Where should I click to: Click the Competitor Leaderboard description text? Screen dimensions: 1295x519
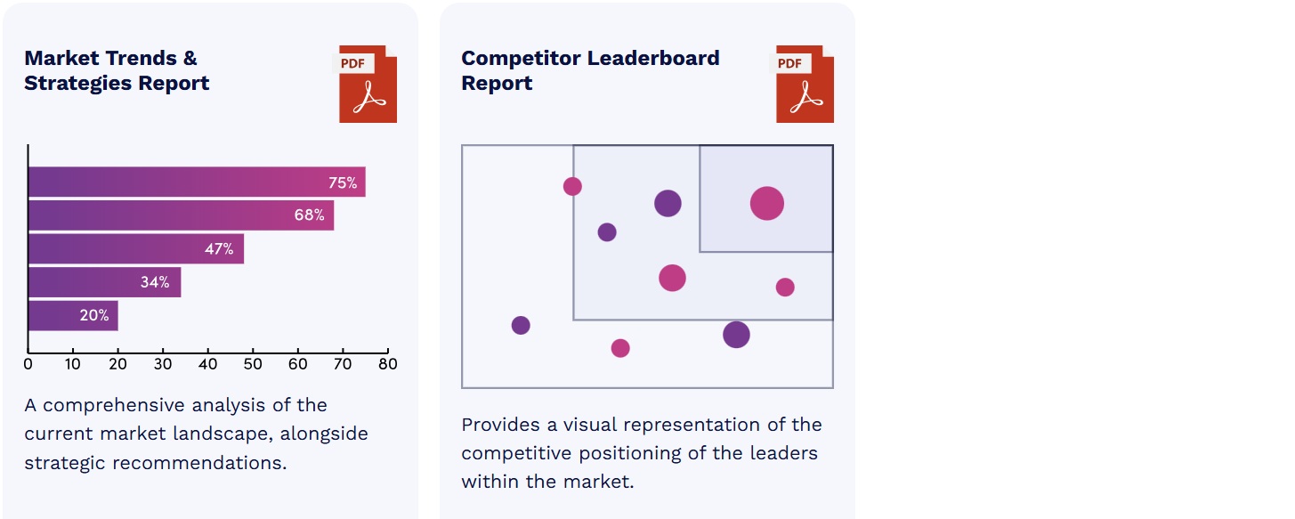click(641, 453)
